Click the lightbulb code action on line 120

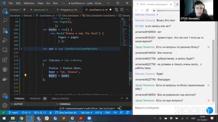coord(25,75)
